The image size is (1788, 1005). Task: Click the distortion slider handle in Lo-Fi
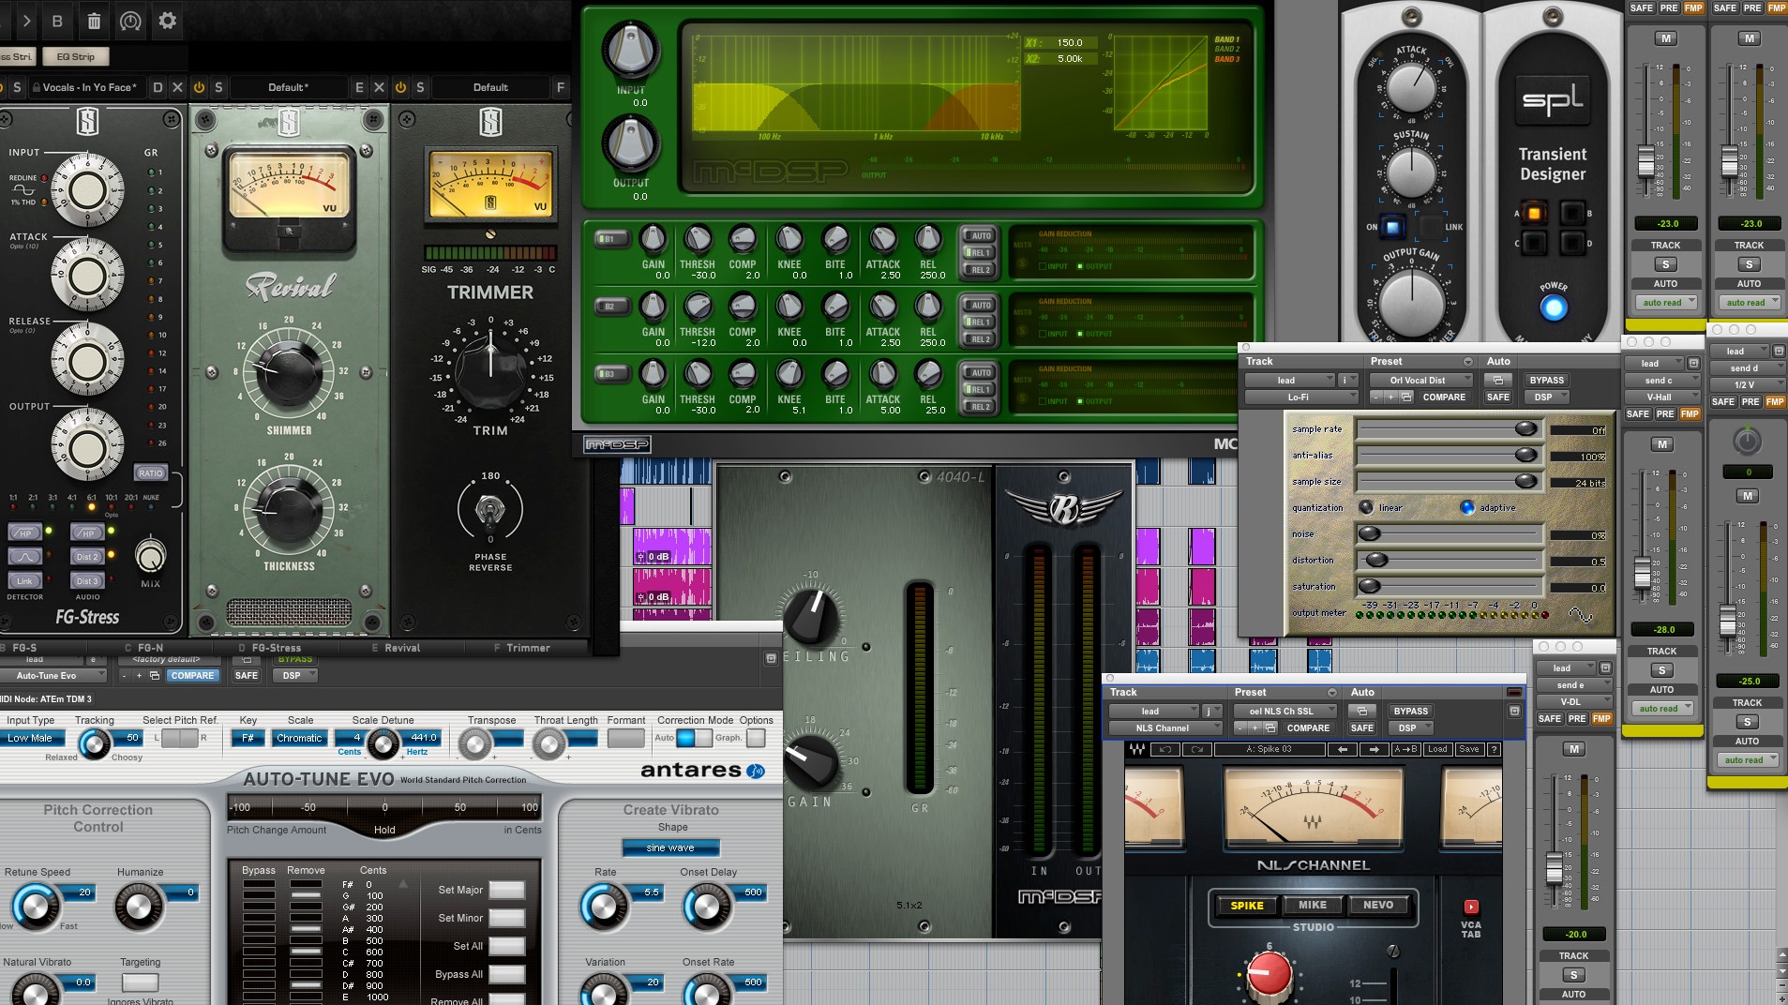(1376, 561)
